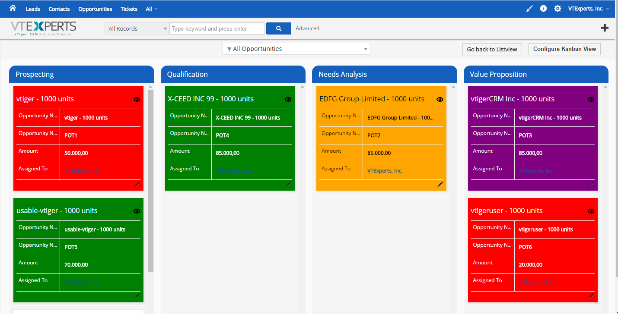This screenshot has width=618, height=314.
Task: Click the quick create plus icon
Action: 605,28
